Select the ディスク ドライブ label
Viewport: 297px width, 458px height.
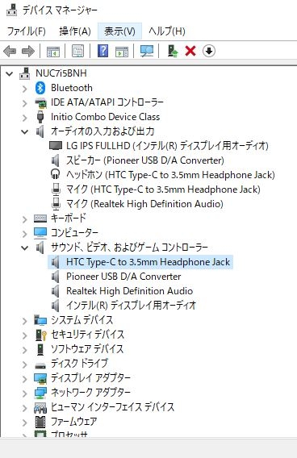(x=80, y=364)
